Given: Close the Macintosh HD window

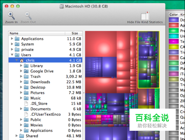Looking at the screenshot, I should pyautogui.click(x=7, y=6).
